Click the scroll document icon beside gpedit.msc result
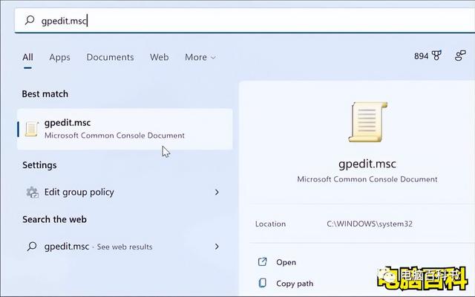Image resolution: width=475 pixels, height=297 pixels. coord(31,129)
